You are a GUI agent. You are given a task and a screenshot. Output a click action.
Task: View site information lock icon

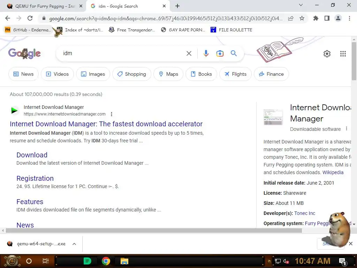click(x=44, y=18)
